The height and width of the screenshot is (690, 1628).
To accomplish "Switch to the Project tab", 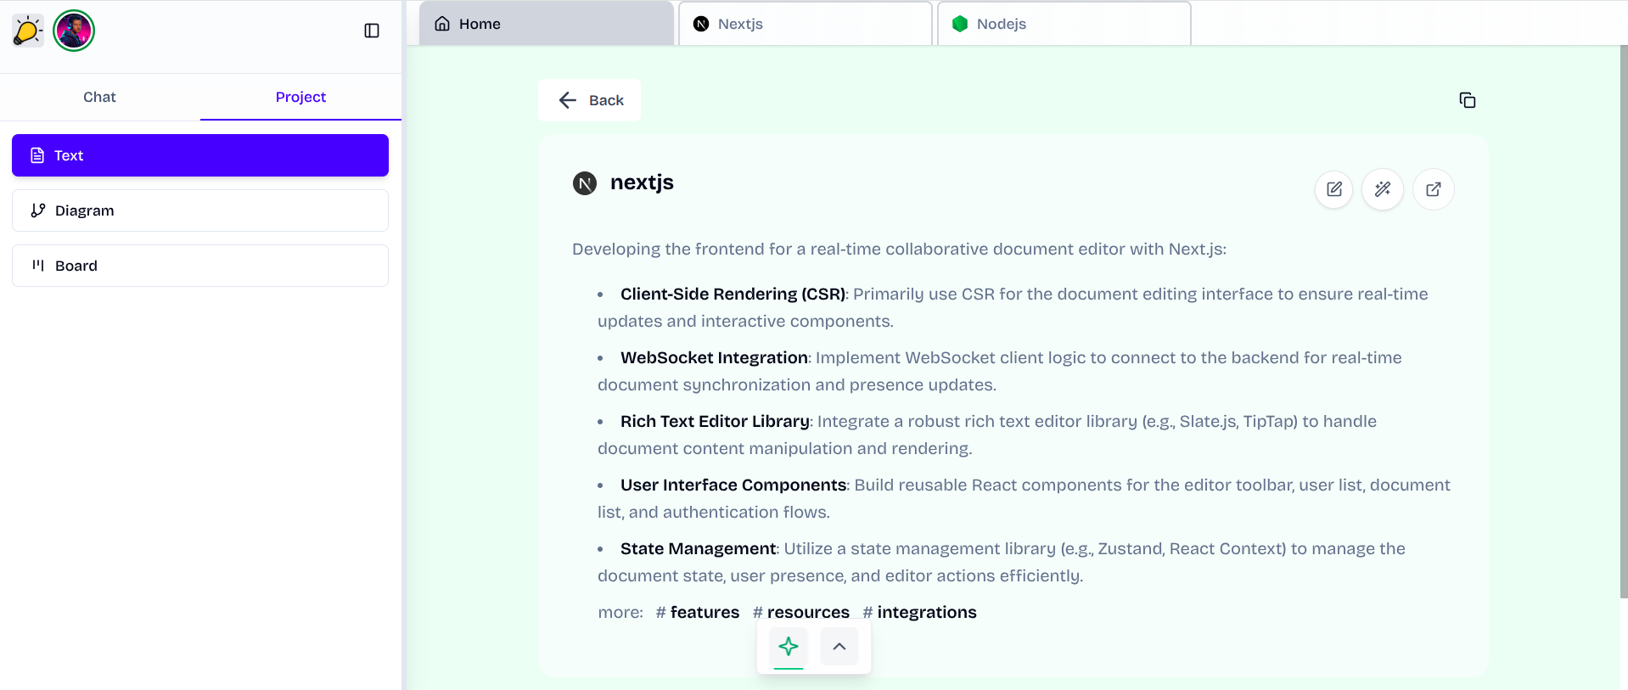I will (x=300, y=97).
